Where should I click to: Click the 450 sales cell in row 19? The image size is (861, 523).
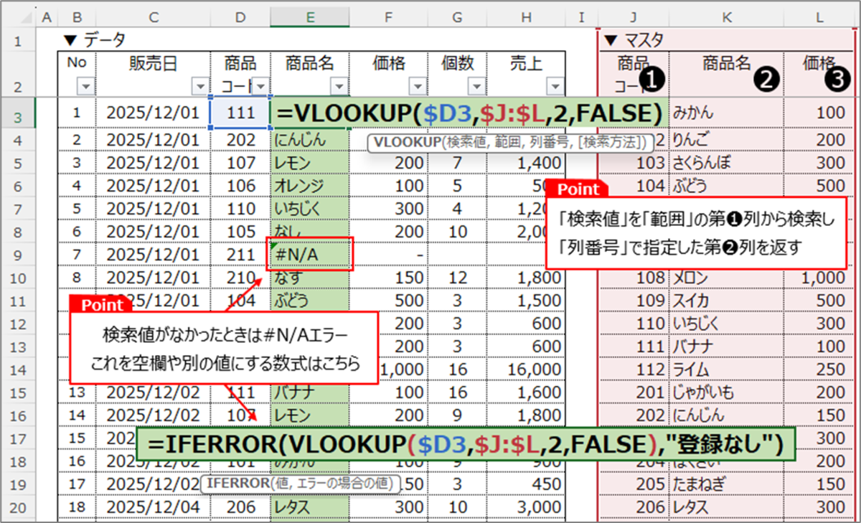[527, 484]
